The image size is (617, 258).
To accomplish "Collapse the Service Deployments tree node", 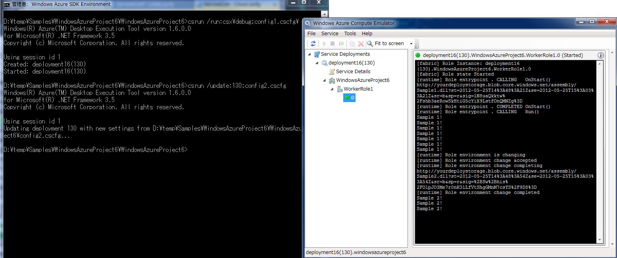I will (310, 54).
